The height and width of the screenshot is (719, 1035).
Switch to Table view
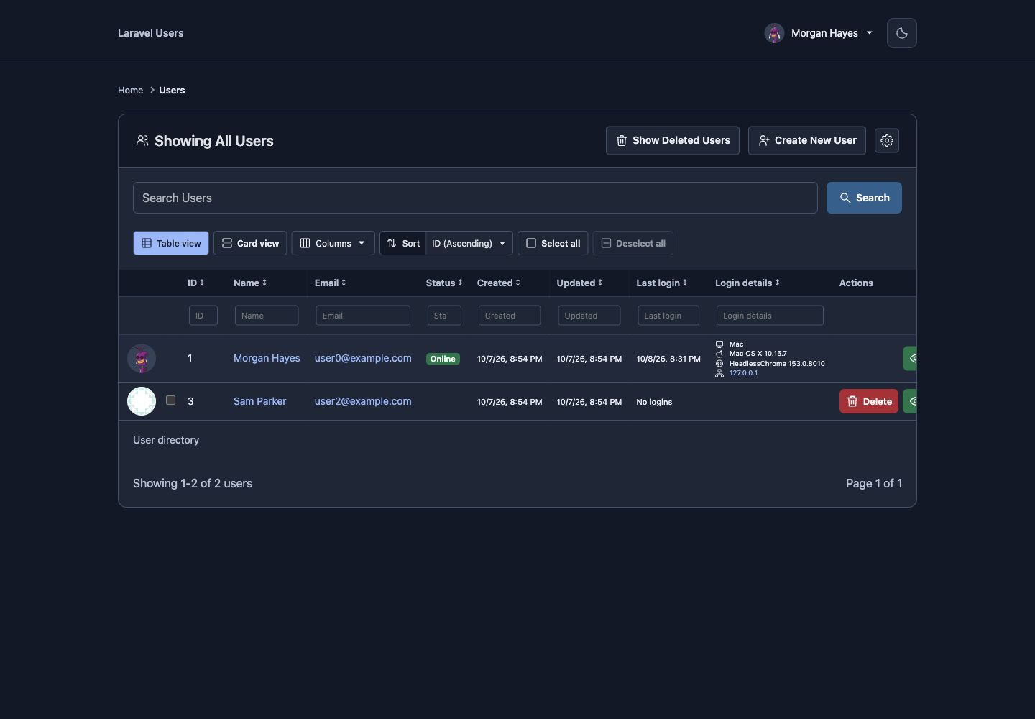coord(171,243)
